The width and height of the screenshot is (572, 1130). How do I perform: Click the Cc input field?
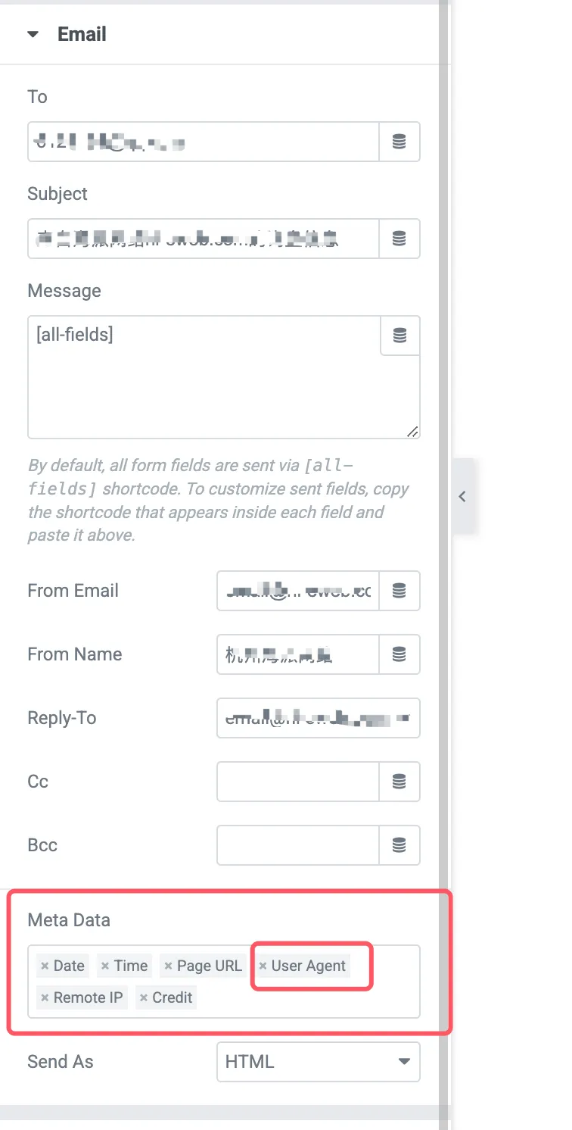pos(297,782)
